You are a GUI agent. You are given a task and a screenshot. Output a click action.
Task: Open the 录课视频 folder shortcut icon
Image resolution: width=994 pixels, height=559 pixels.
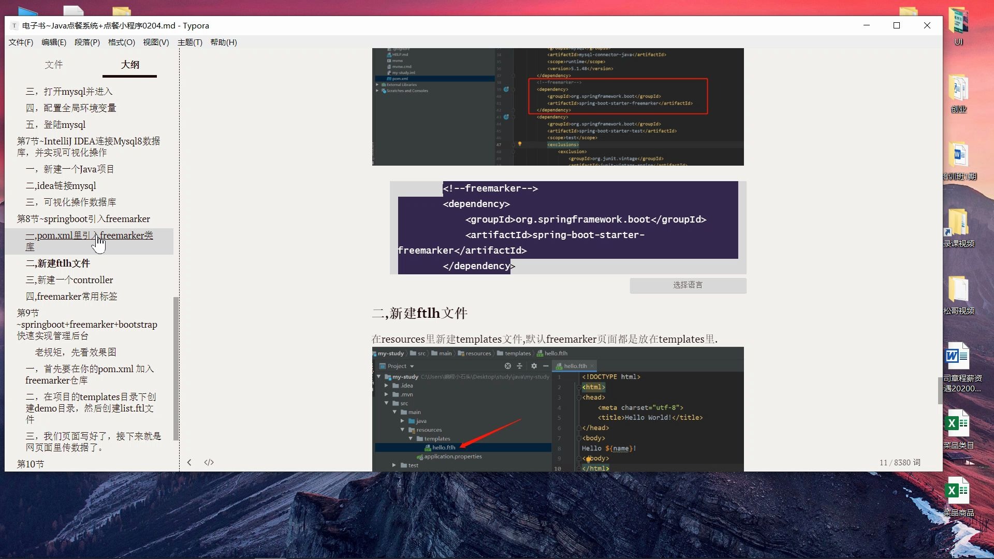(x=958, y=228)
